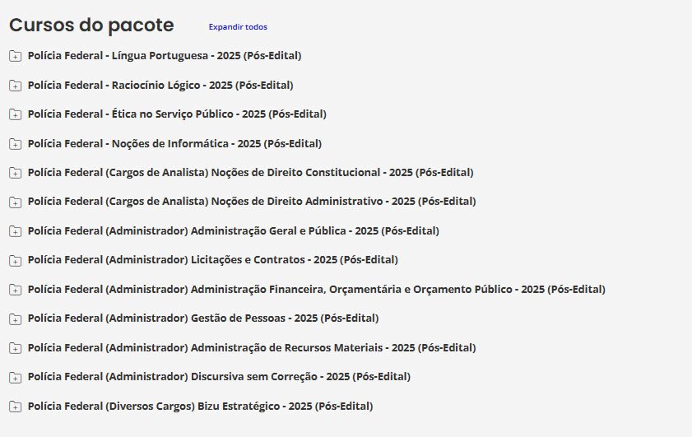The height and width of the screenshot is (437, 692).
Task: Open folder icon for Bizu Estratégico course
Action: [x=15, y=407]
